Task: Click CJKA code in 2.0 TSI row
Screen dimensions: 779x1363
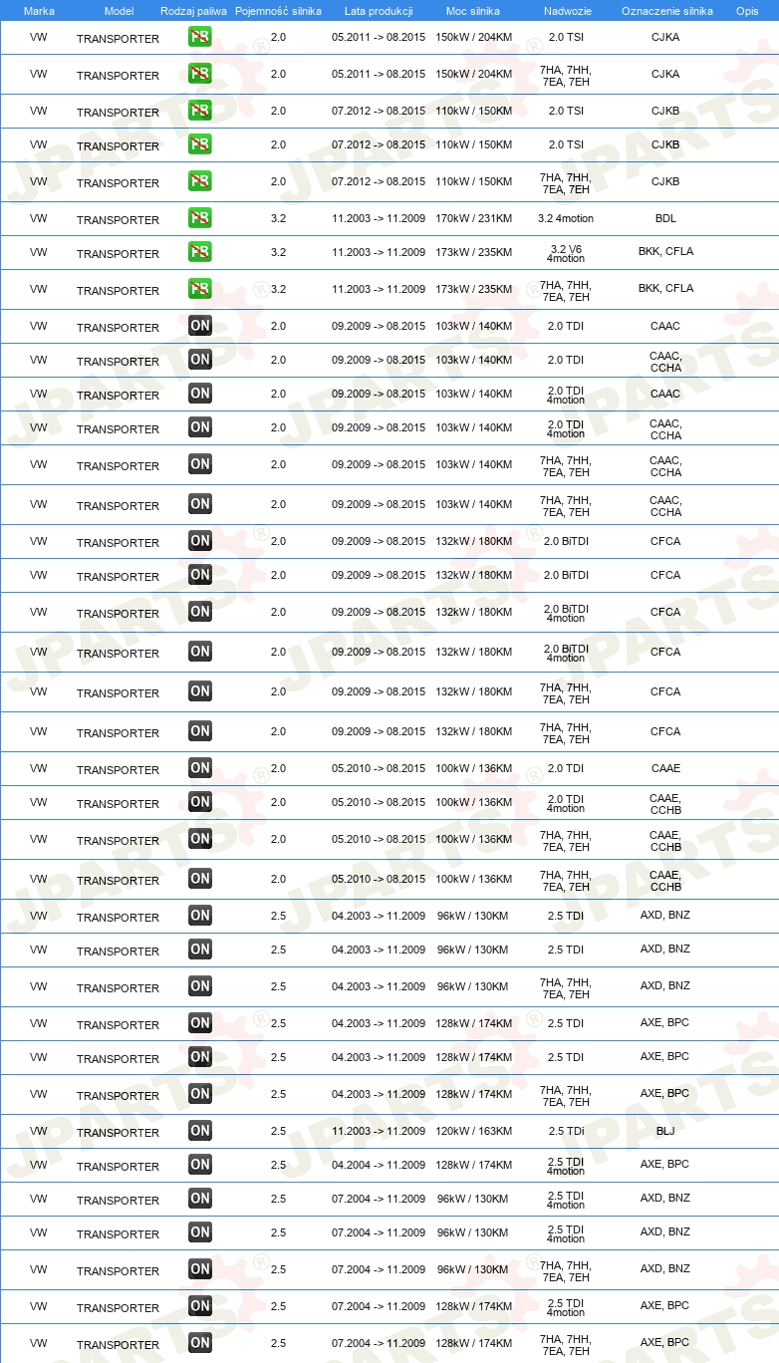Action: (x=665, y=37)
